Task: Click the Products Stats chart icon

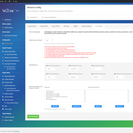Action: (x=3, y=82)
